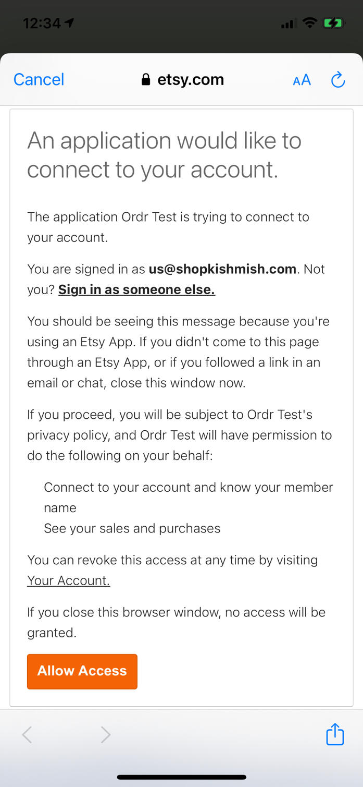363x787 pixels.
Task: Follow the Sign in as someone else link
Action: click(136, 289)
